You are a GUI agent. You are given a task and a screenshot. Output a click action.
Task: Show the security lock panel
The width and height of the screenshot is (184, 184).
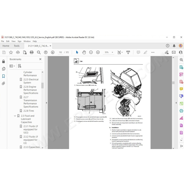3,61
